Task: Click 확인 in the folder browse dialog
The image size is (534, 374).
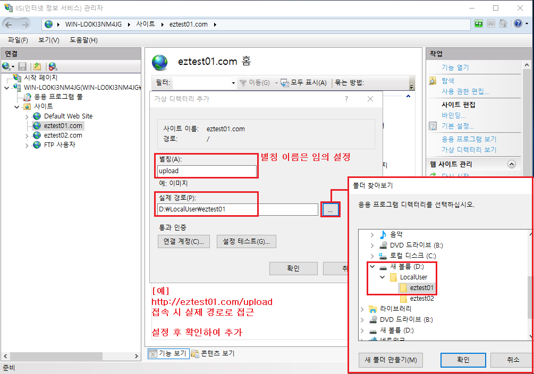Action: coord(463,360)
